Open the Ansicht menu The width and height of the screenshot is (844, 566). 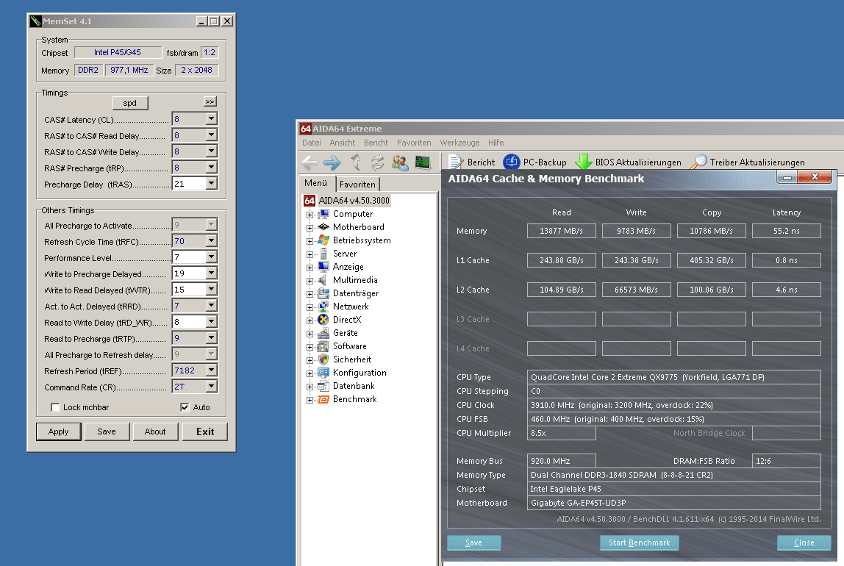[343, 143]
